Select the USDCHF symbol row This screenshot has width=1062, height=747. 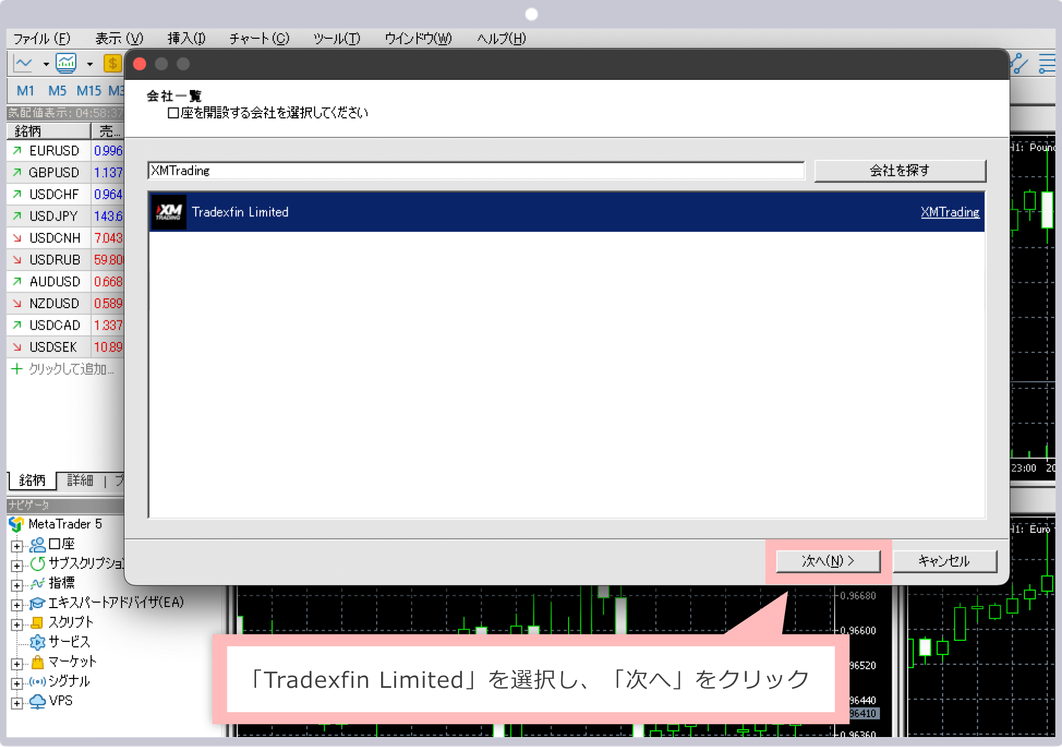[66, 194]
